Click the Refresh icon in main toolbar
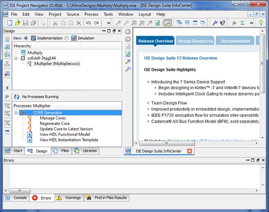 (x=157, y=23)
